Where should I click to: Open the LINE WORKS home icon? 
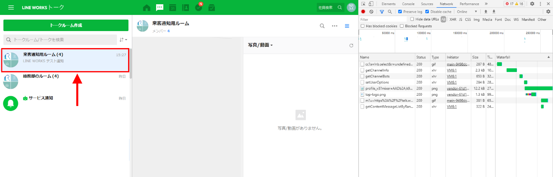point(147,8)
